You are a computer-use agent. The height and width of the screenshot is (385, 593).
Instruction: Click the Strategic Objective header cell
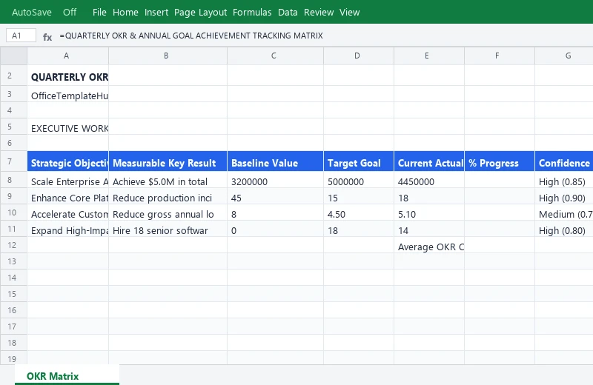tap(67, 161)
